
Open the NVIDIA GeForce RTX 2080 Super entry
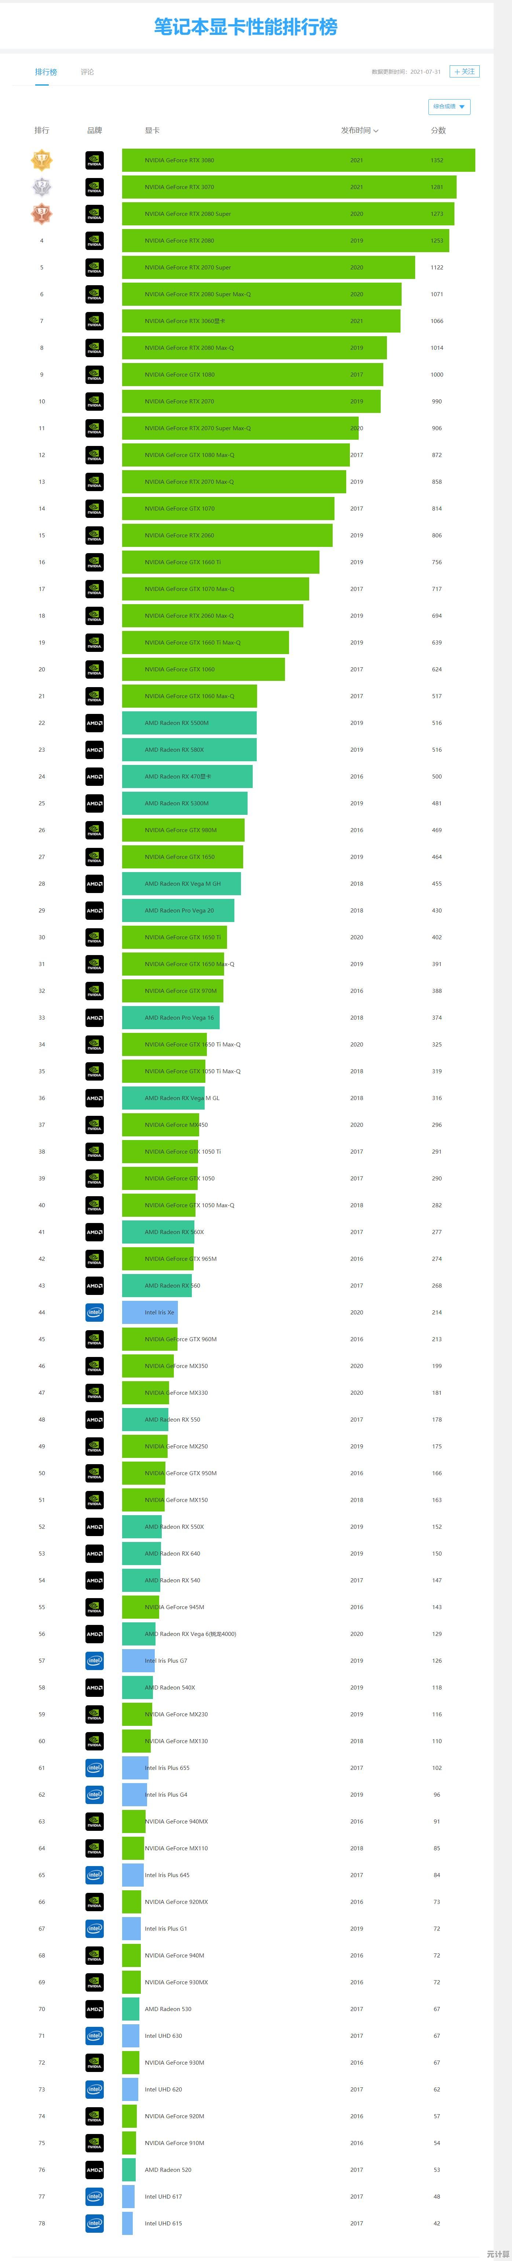(188, 214)
